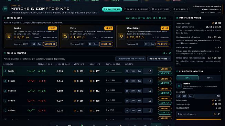225x126 pixels.
Task: Focus the Rechercher une ressource search field
Action: point(131,59)
